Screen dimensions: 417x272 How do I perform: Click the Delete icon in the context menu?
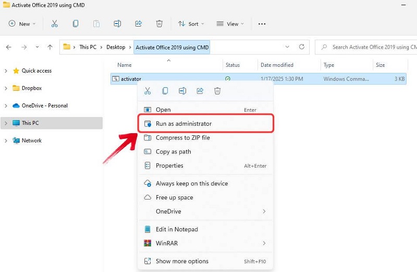pyautogui.click(x=217, y=91)
